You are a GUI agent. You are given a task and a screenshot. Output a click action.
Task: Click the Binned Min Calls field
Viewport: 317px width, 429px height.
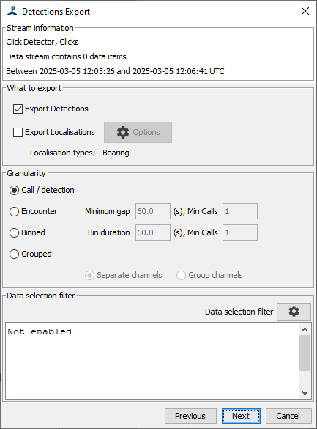[240, 232]
